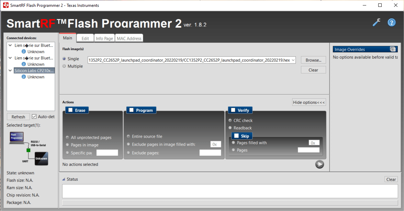This screenshot has width=404, height=211.
Task: Click the SmartRF app icon in title bar
Action: click(x=5, y=5)
